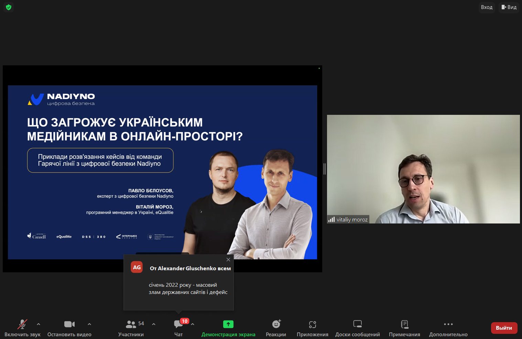Click 'От Alexander Gluschenko всем' header
Image resolution: width=522 pixels, height=339 pixels.
[190, 268]
